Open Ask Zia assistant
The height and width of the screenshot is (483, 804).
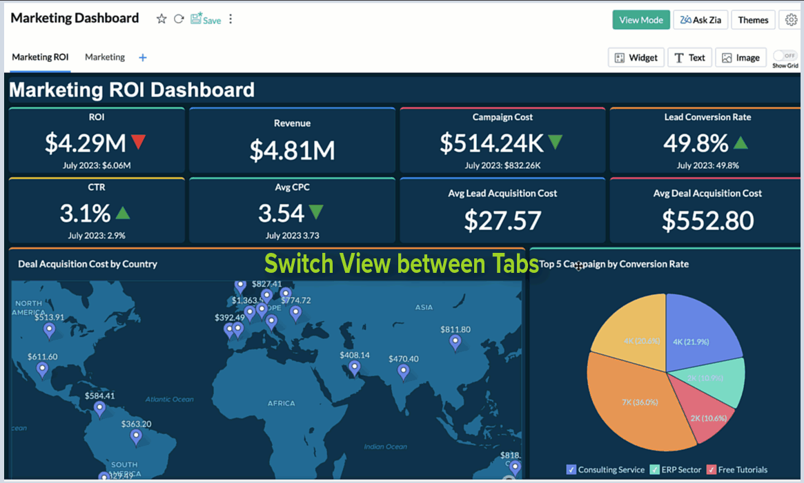(x=700, y=20)
